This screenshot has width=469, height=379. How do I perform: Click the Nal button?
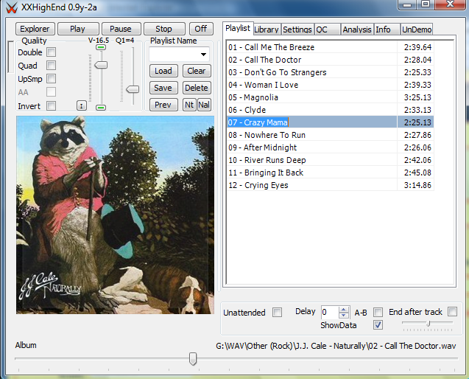[x=204, y=105]
